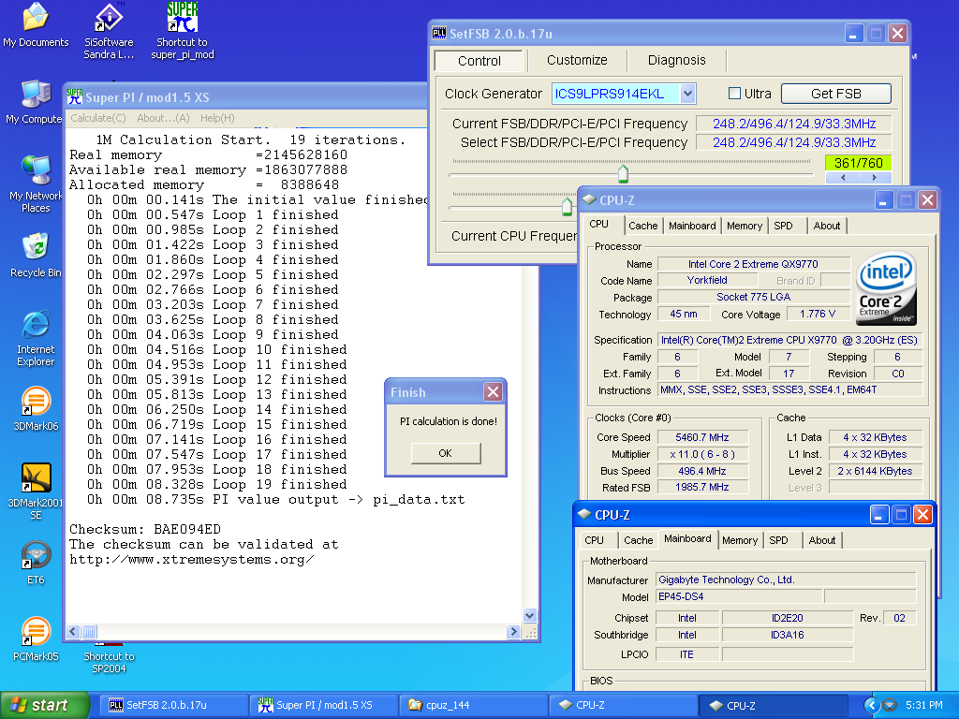Open Shortcut to super_pi_mod icon
The height and width of the screenshot is (719, 959).
coord(183,31)
